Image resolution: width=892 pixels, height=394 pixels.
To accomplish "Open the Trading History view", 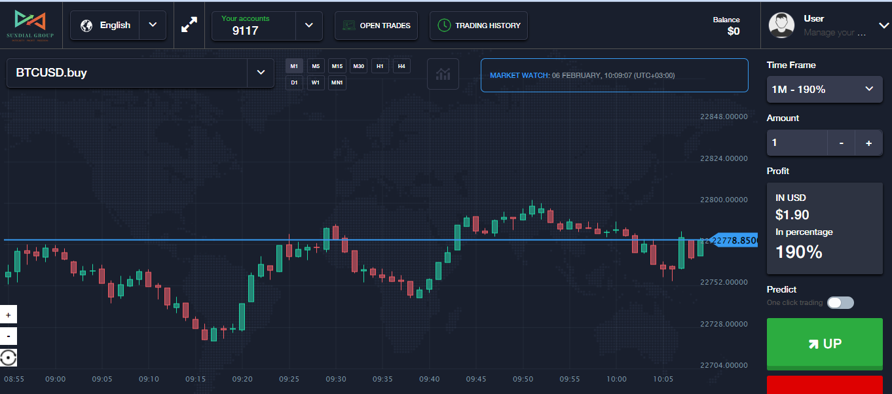I will pyautogui.click(x=479, y=26).
